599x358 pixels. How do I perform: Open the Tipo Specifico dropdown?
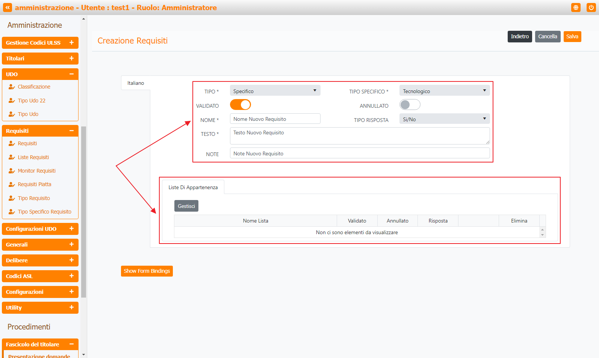444,91
